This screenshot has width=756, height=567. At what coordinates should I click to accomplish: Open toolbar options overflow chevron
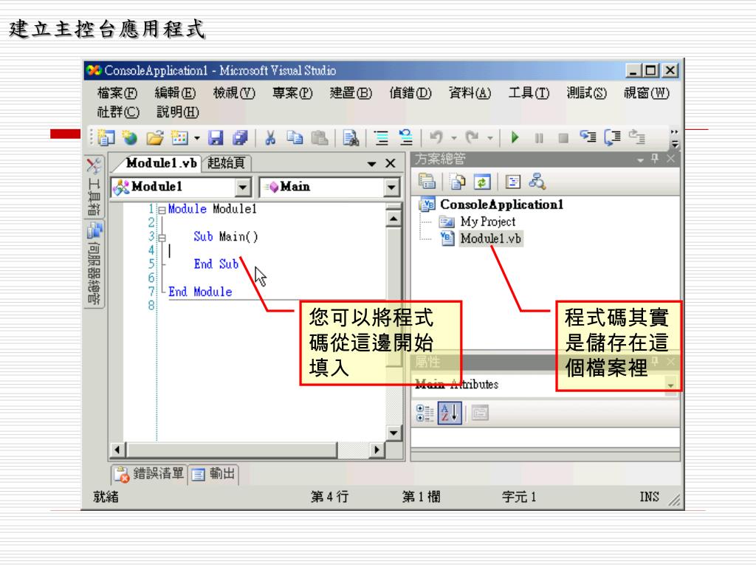[675, 138]
